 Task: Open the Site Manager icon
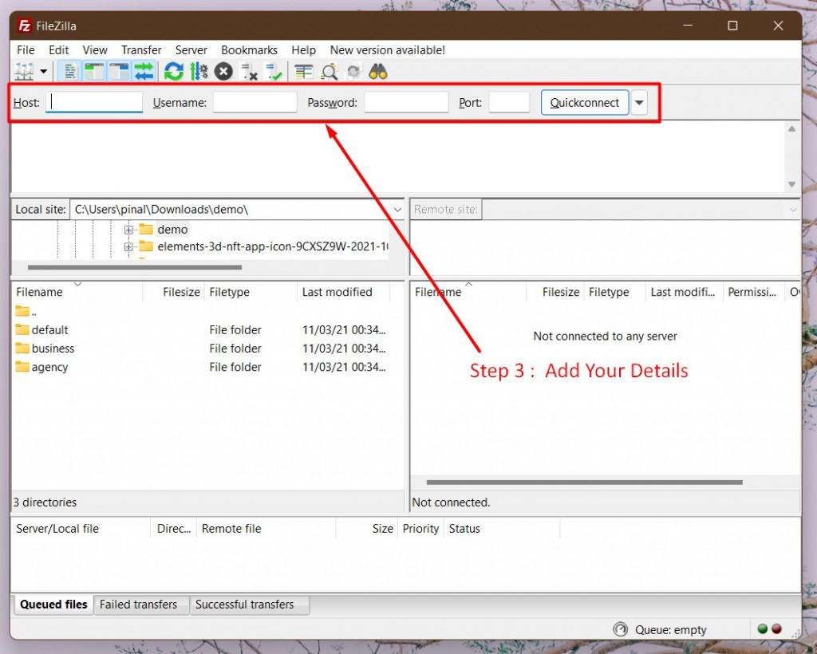click(24, 71)
